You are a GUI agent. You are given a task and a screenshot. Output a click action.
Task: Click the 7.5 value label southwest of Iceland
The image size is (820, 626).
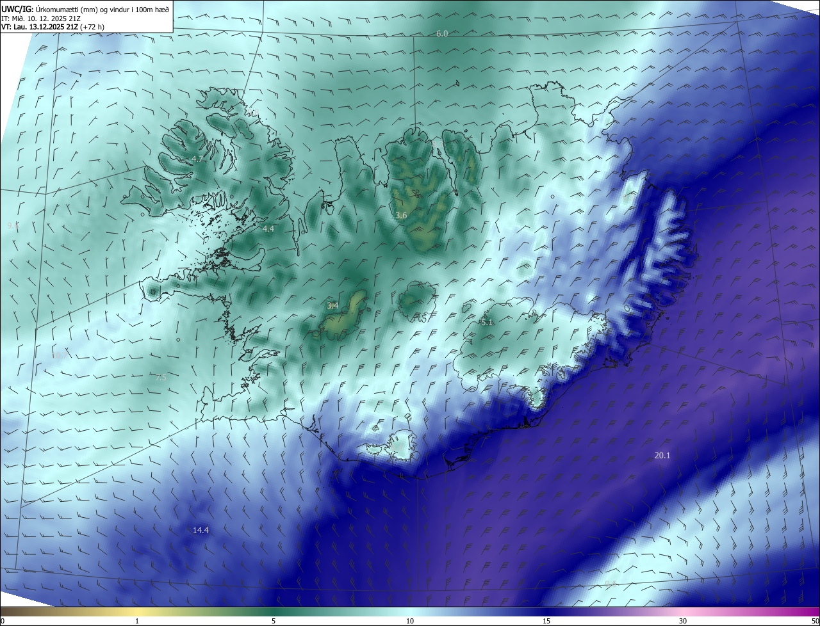point(161,378)
